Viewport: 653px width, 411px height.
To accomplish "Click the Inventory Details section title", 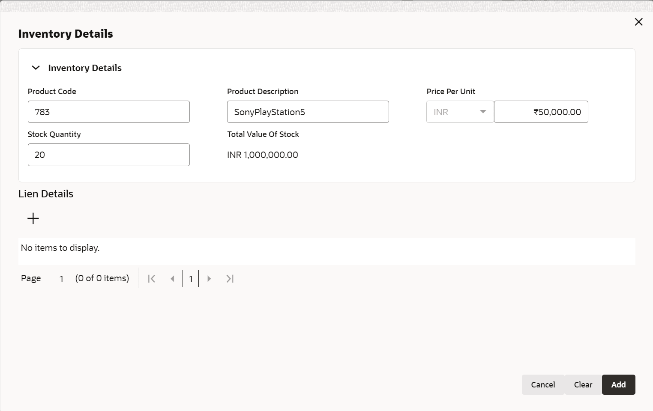I will coord(85,68).
